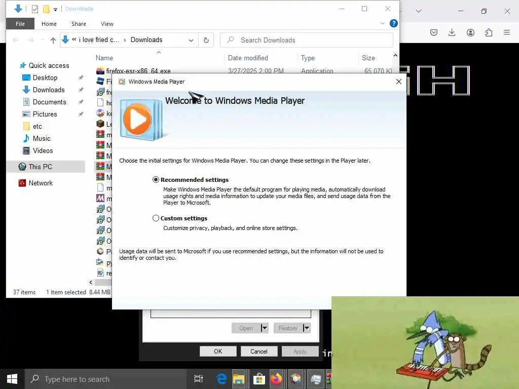Screen dimensions: 519x389
Task: Click the Forward navigation arrow in Explorer
Action: (31, 41)
